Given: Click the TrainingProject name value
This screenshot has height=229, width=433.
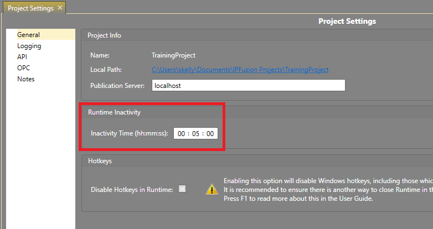Looking at the screenshot, I should 173,55.
